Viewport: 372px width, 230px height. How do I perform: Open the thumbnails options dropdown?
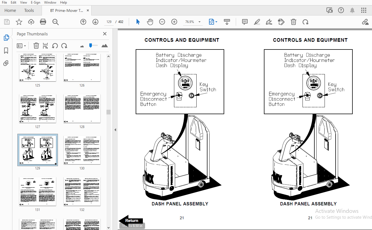click(x=21, y=46)
